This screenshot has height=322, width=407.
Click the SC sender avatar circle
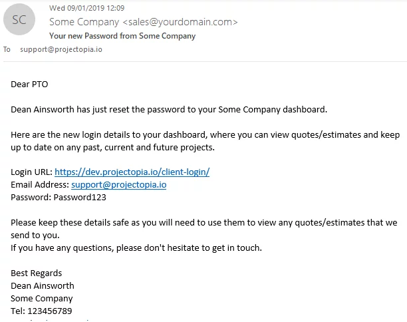(19, 19)
